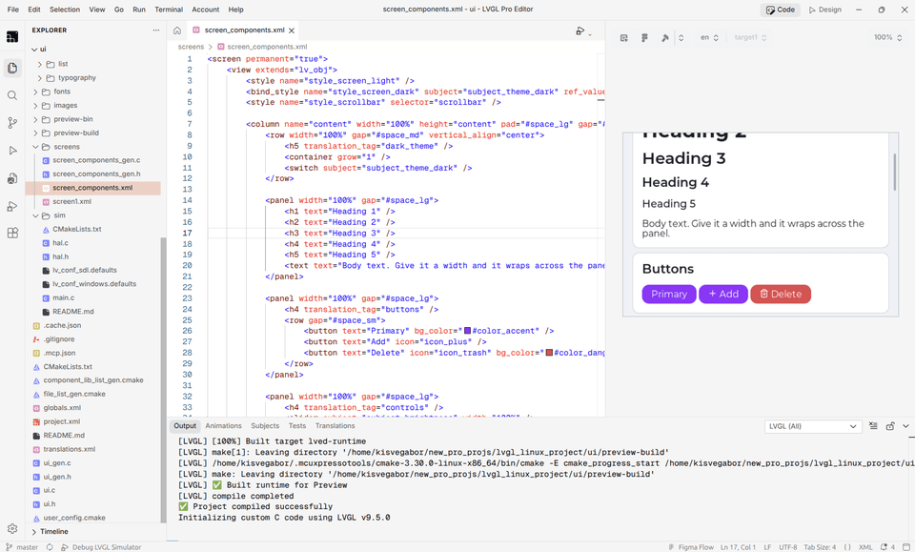Open the File menu
This screenshot has width=915, height=552.
pos(12,10)
